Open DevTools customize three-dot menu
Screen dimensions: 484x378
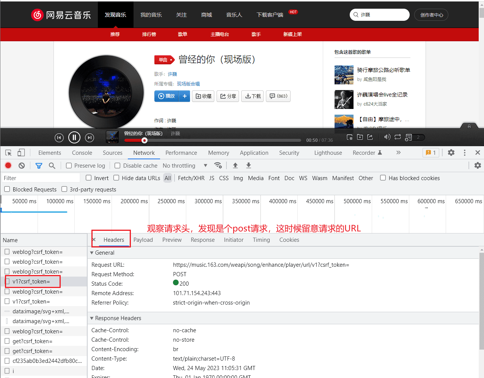coord(465,152)
